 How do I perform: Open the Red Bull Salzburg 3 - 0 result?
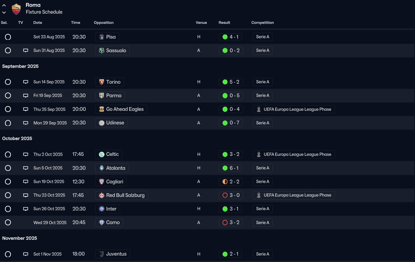coord(231,195)
